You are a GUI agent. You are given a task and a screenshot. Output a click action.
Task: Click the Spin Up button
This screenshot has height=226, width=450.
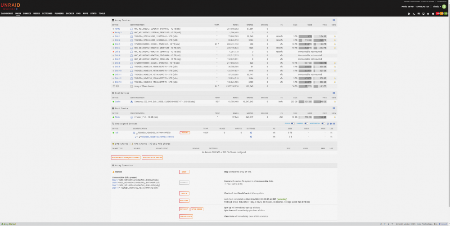[x=184, y=209]
